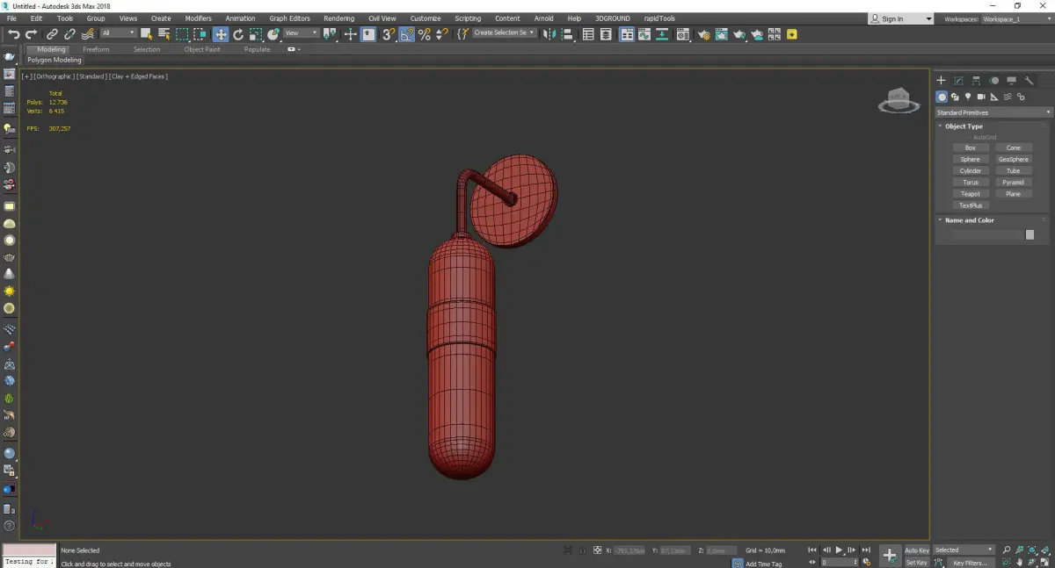Viewport: 1055px width, 568px height.
Task: Activate the Select and Move tool
Action: pyautogui.click(x=220, y=34)
